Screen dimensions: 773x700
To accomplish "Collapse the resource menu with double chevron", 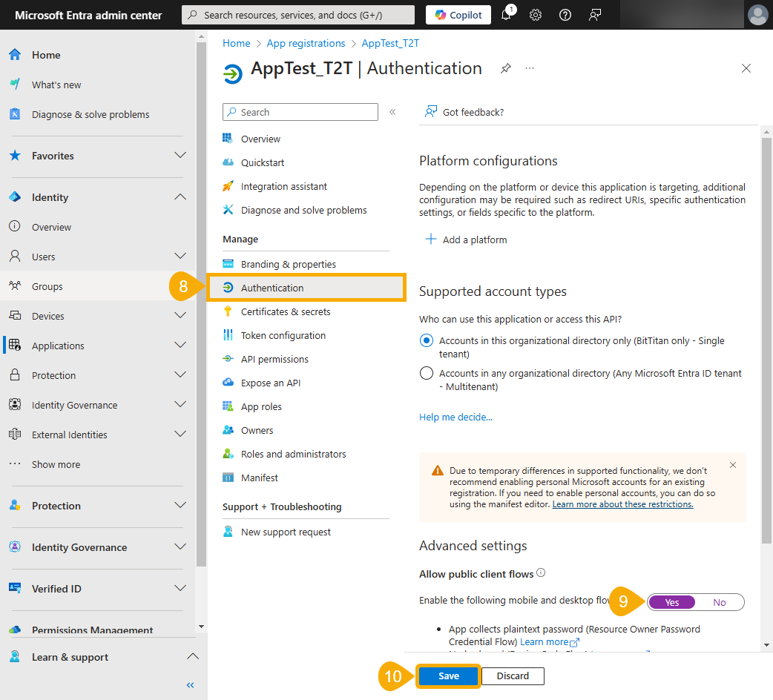I will (x=392, y=112).
